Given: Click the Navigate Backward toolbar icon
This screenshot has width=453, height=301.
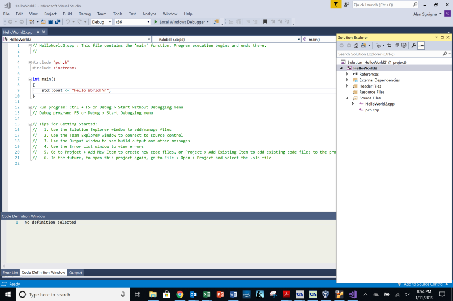Looking at the screenshot, I should (10, 22).
